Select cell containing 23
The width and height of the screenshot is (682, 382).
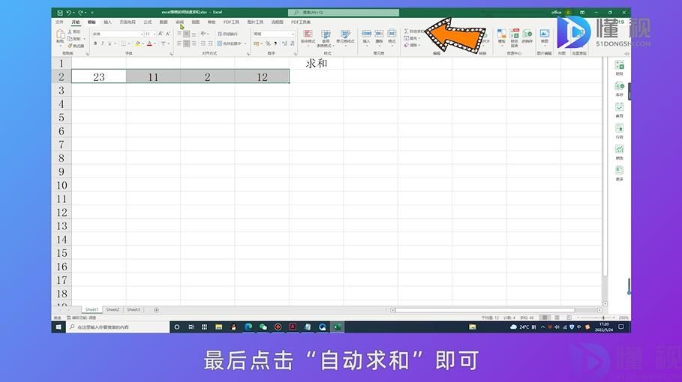pyautogui.click(x=99, y=77)
